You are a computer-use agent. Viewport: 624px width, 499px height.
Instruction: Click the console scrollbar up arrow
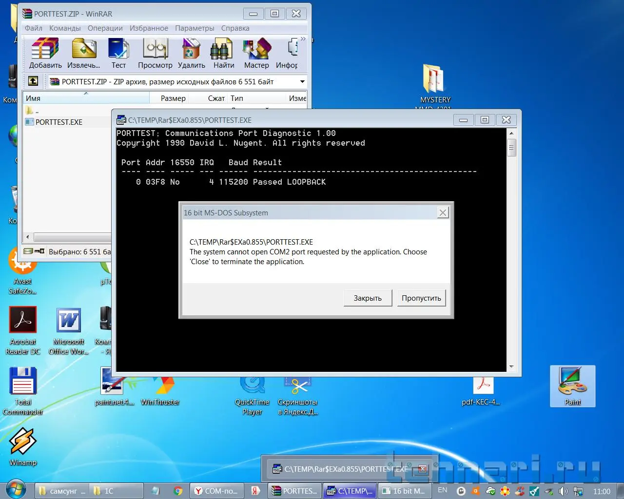511,133
